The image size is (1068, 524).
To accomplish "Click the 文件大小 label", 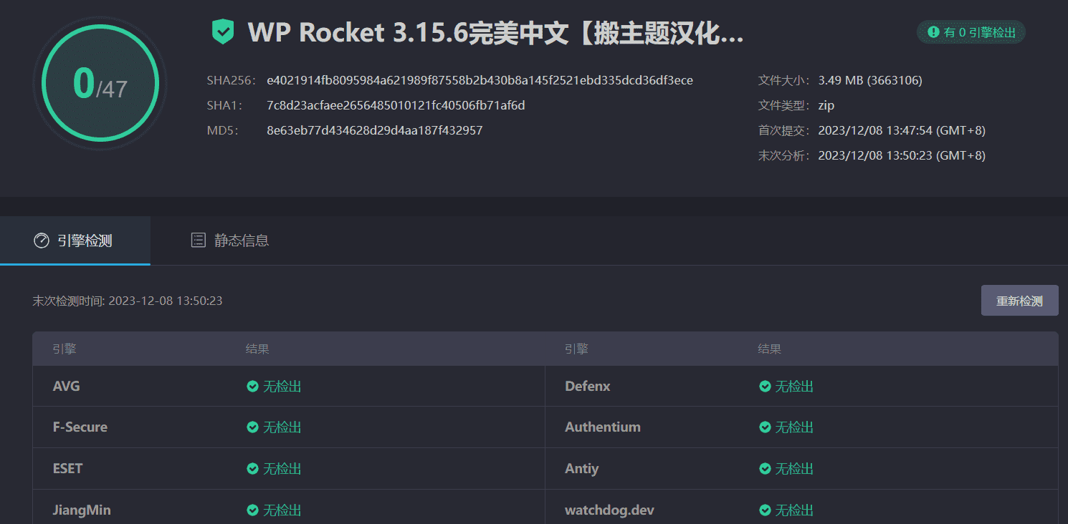I will click(x=784, y=80).
